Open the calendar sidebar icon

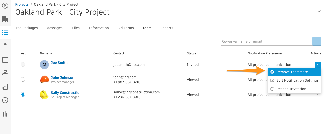[5, 60]
